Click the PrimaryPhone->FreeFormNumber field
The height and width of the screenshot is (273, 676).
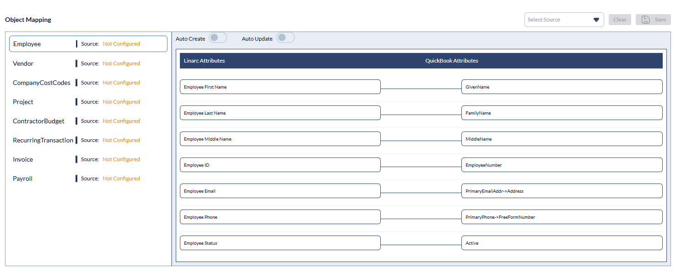[x=562, y=217]
